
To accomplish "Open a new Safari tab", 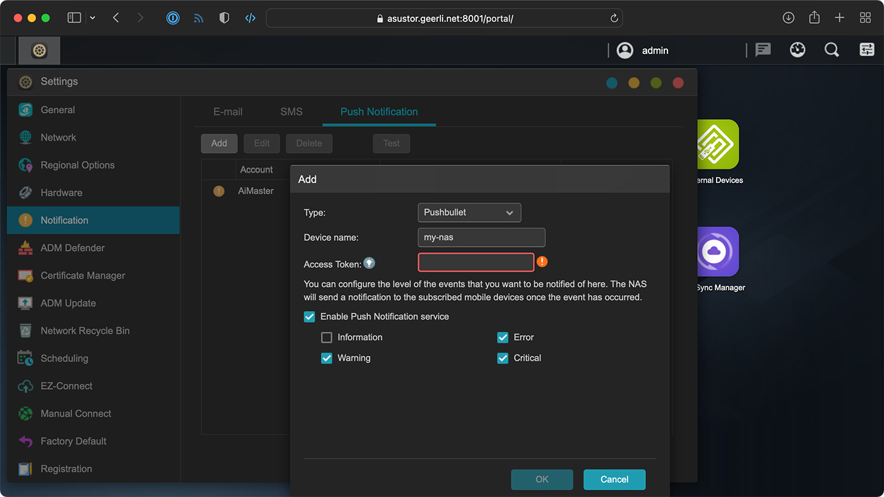I will (839, 18).
